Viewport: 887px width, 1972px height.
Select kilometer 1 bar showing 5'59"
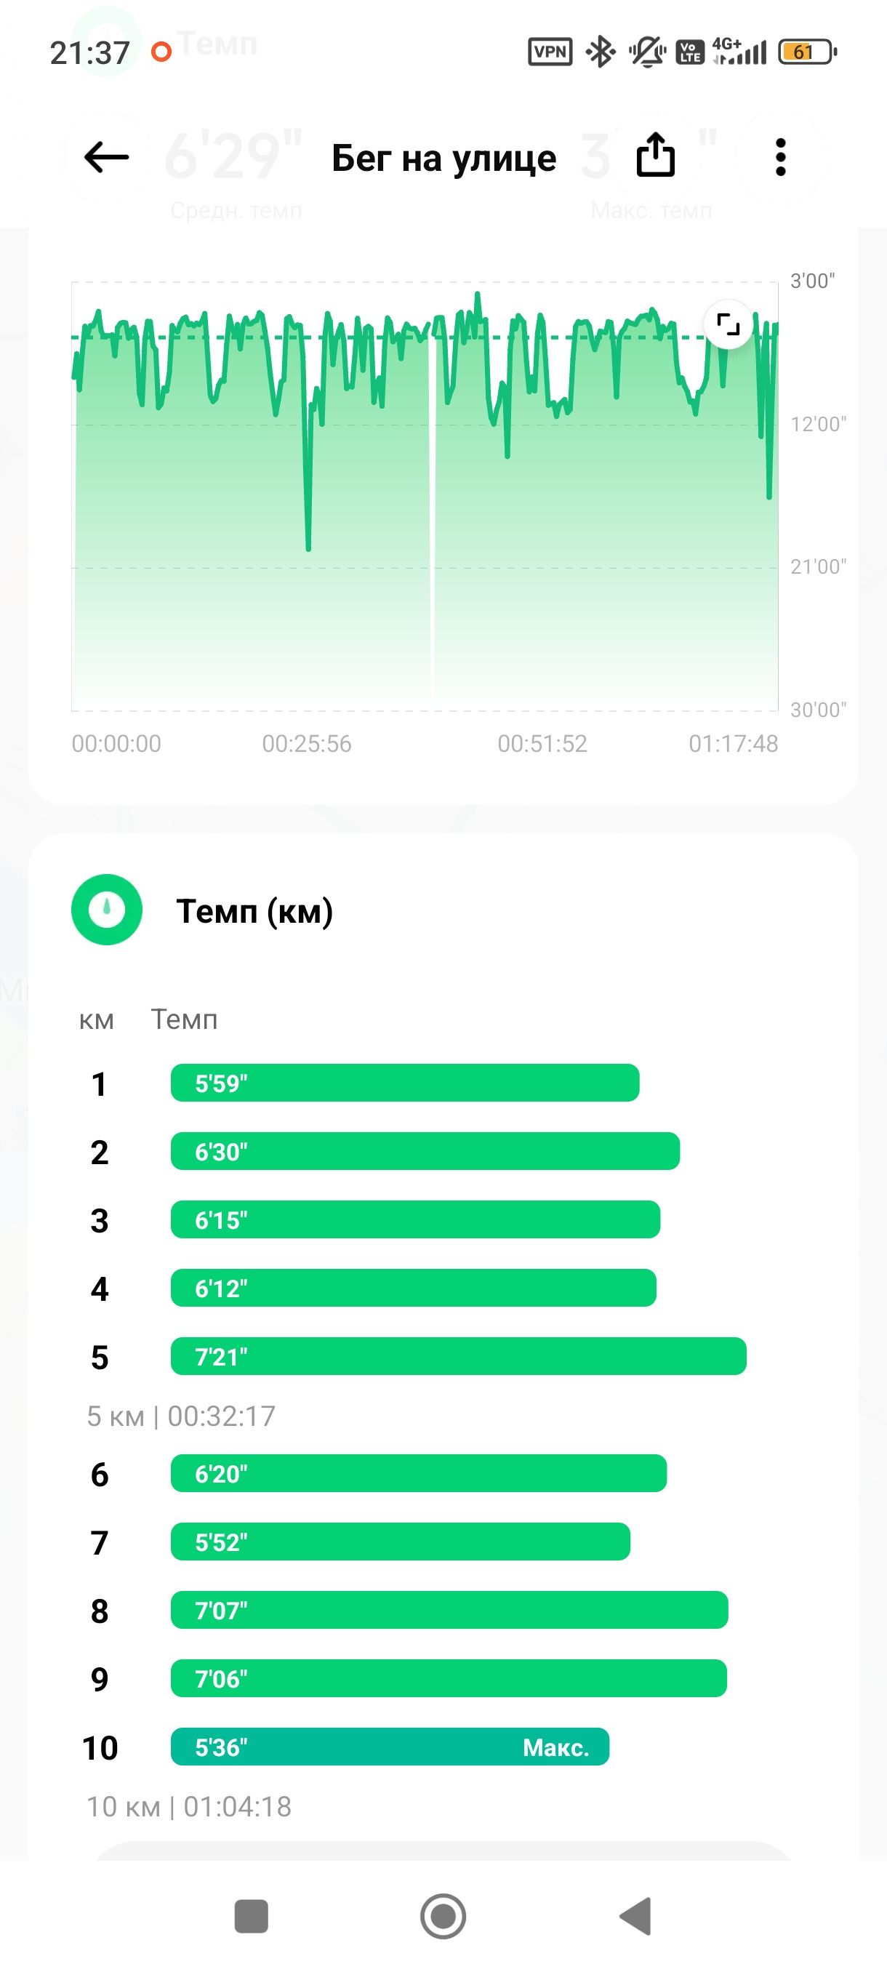405,1083
